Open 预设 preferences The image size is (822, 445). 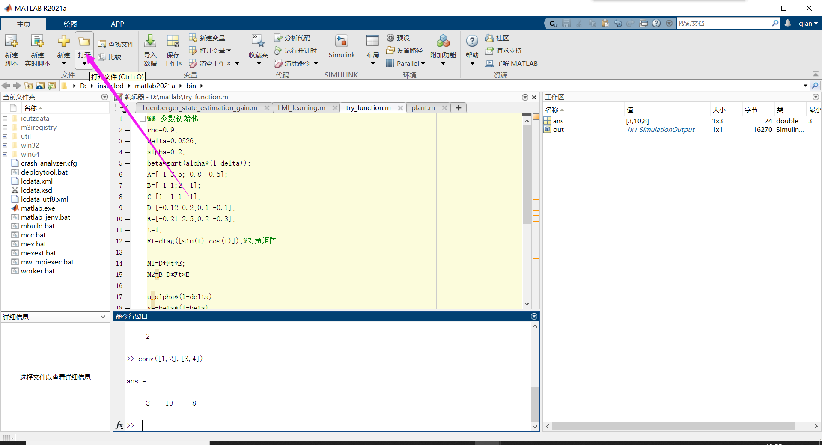(398, 38)
